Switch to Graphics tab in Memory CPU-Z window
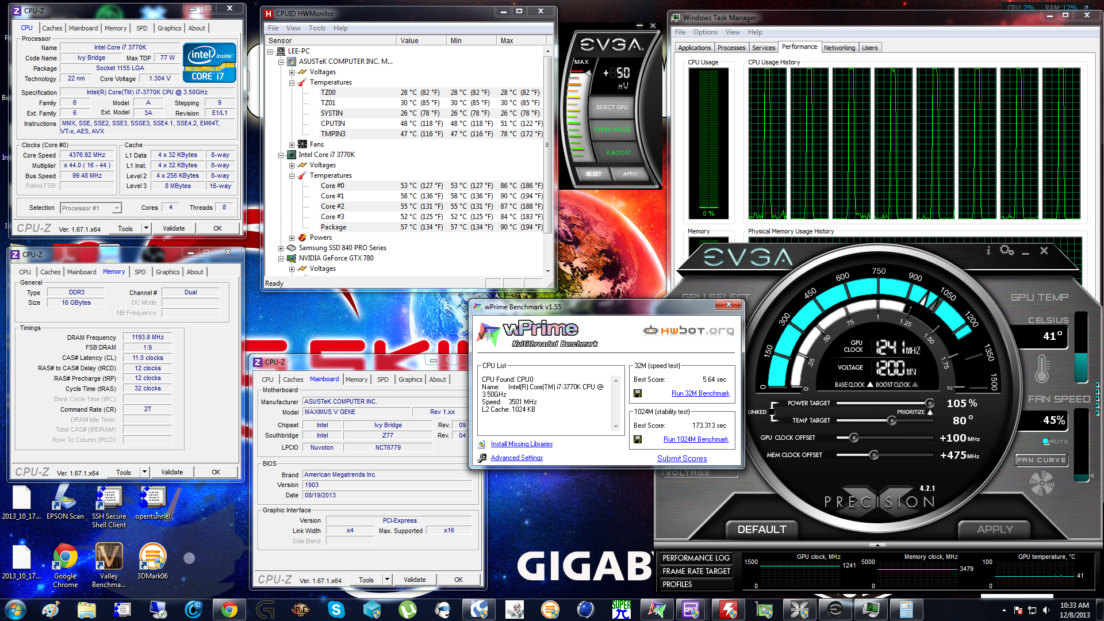Screen dimensions: 1104x621 point(167,272)
